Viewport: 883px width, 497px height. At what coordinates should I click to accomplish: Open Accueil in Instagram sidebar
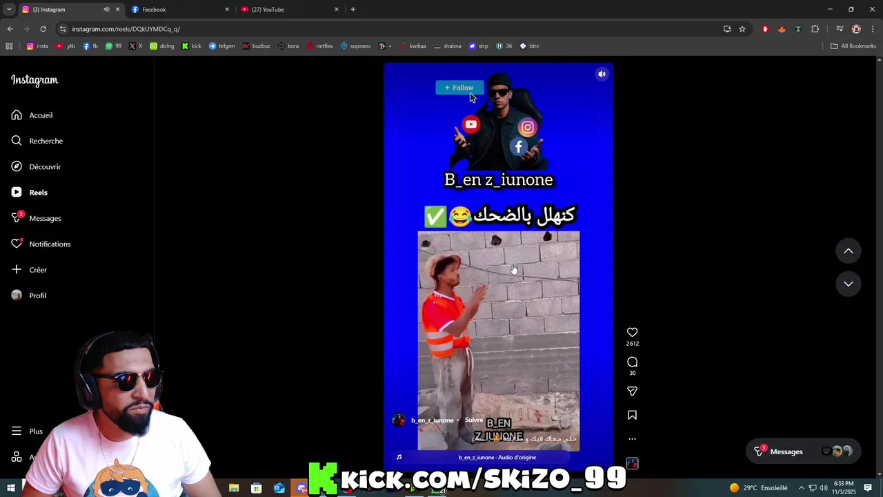32,115
